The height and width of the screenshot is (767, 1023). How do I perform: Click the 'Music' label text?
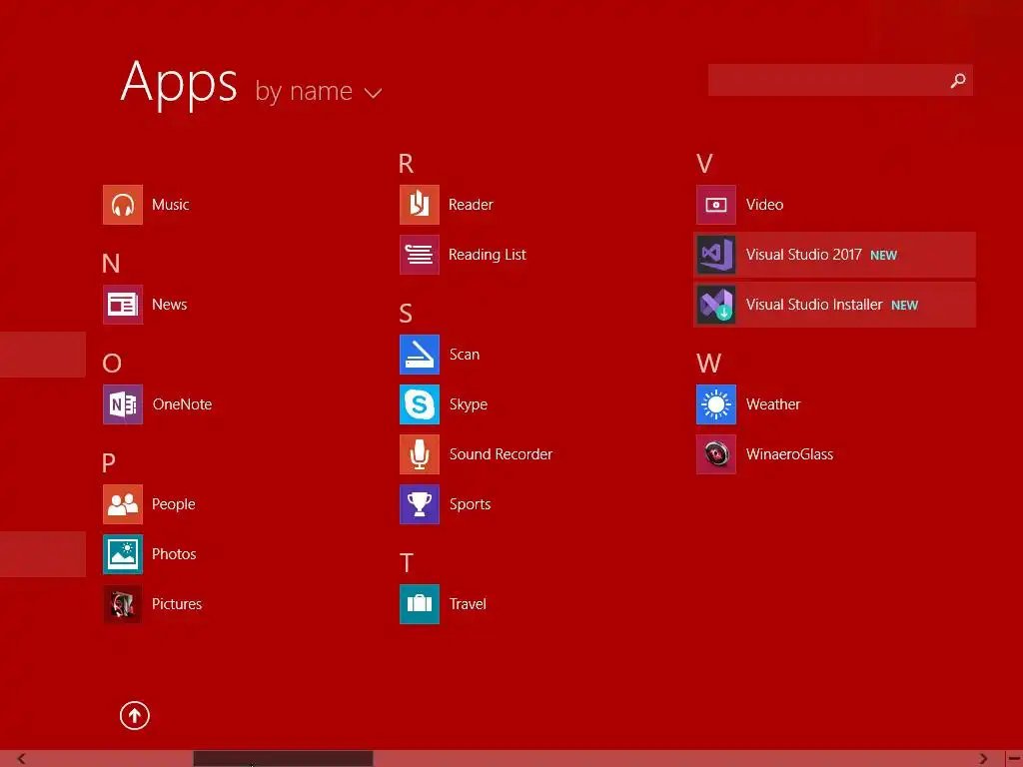tap(170, 205)
